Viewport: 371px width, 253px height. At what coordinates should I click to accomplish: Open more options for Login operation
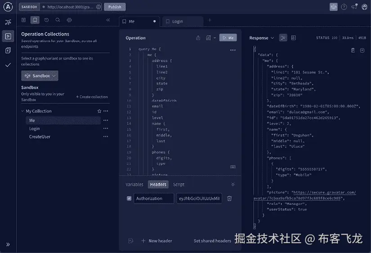coord(106,128)
